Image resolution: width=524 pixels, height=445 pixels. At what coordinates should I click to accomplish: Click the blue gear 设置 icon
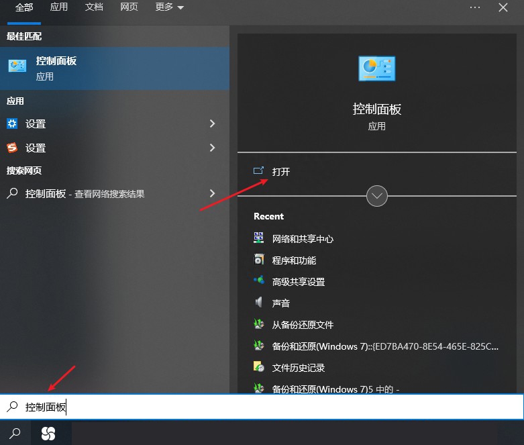click(x=12, y=123)
